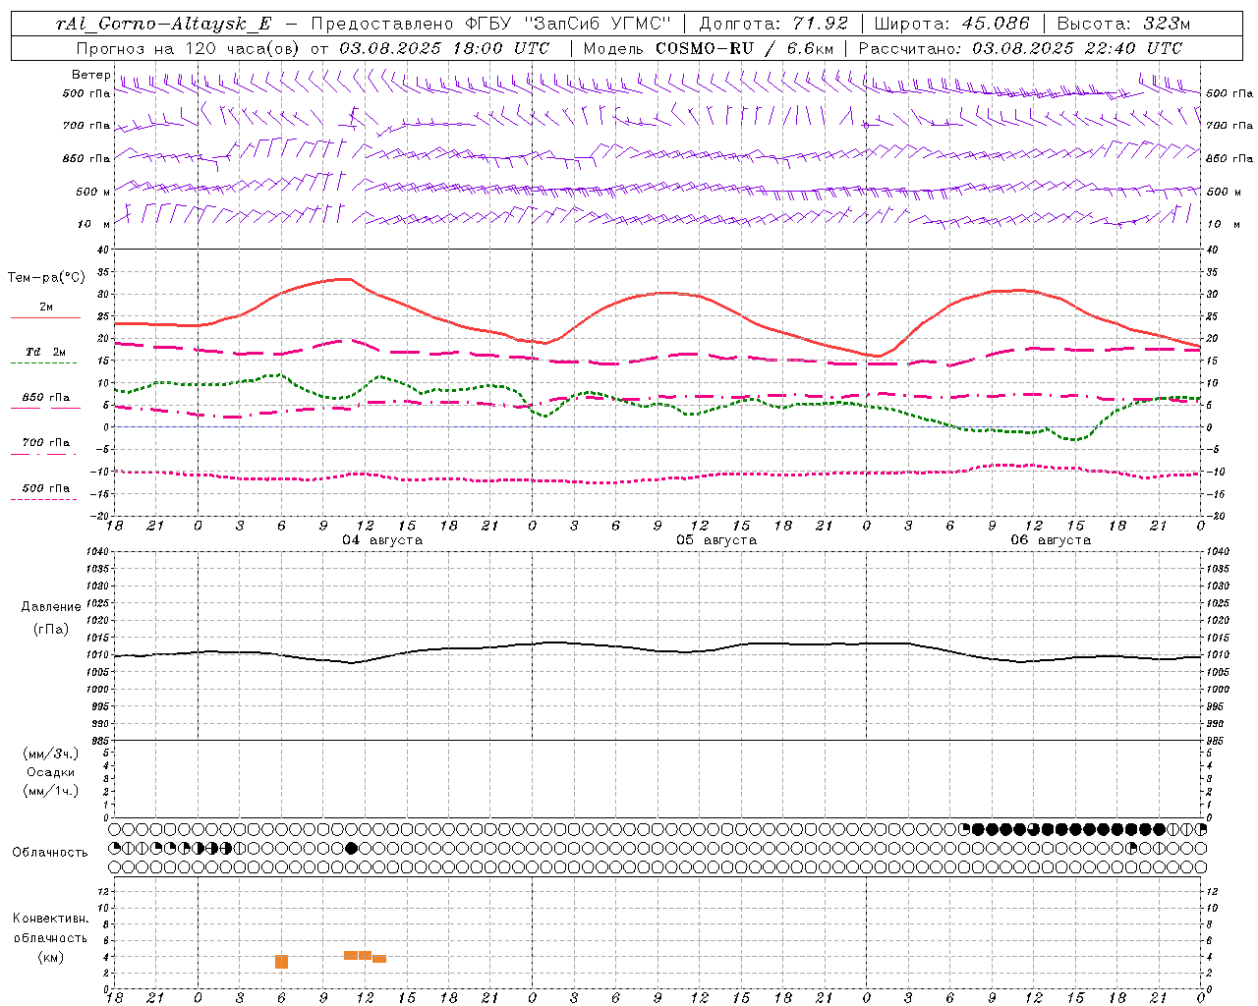Click the Модель COSMO-RU / 6.6км text

pos(708,48)
